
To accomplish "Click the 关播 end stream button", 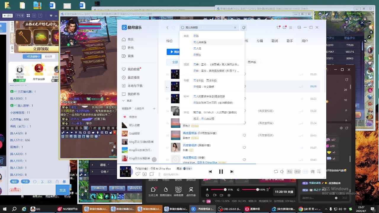I will pyautogui.click(x=284, y=192).
